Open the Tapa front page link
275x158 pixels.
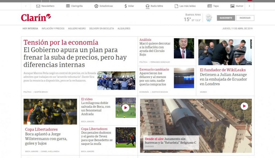click(216, 6)
